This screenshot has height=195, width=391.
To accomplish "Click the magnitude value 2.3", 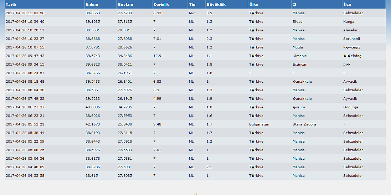I will coord(209,39).
